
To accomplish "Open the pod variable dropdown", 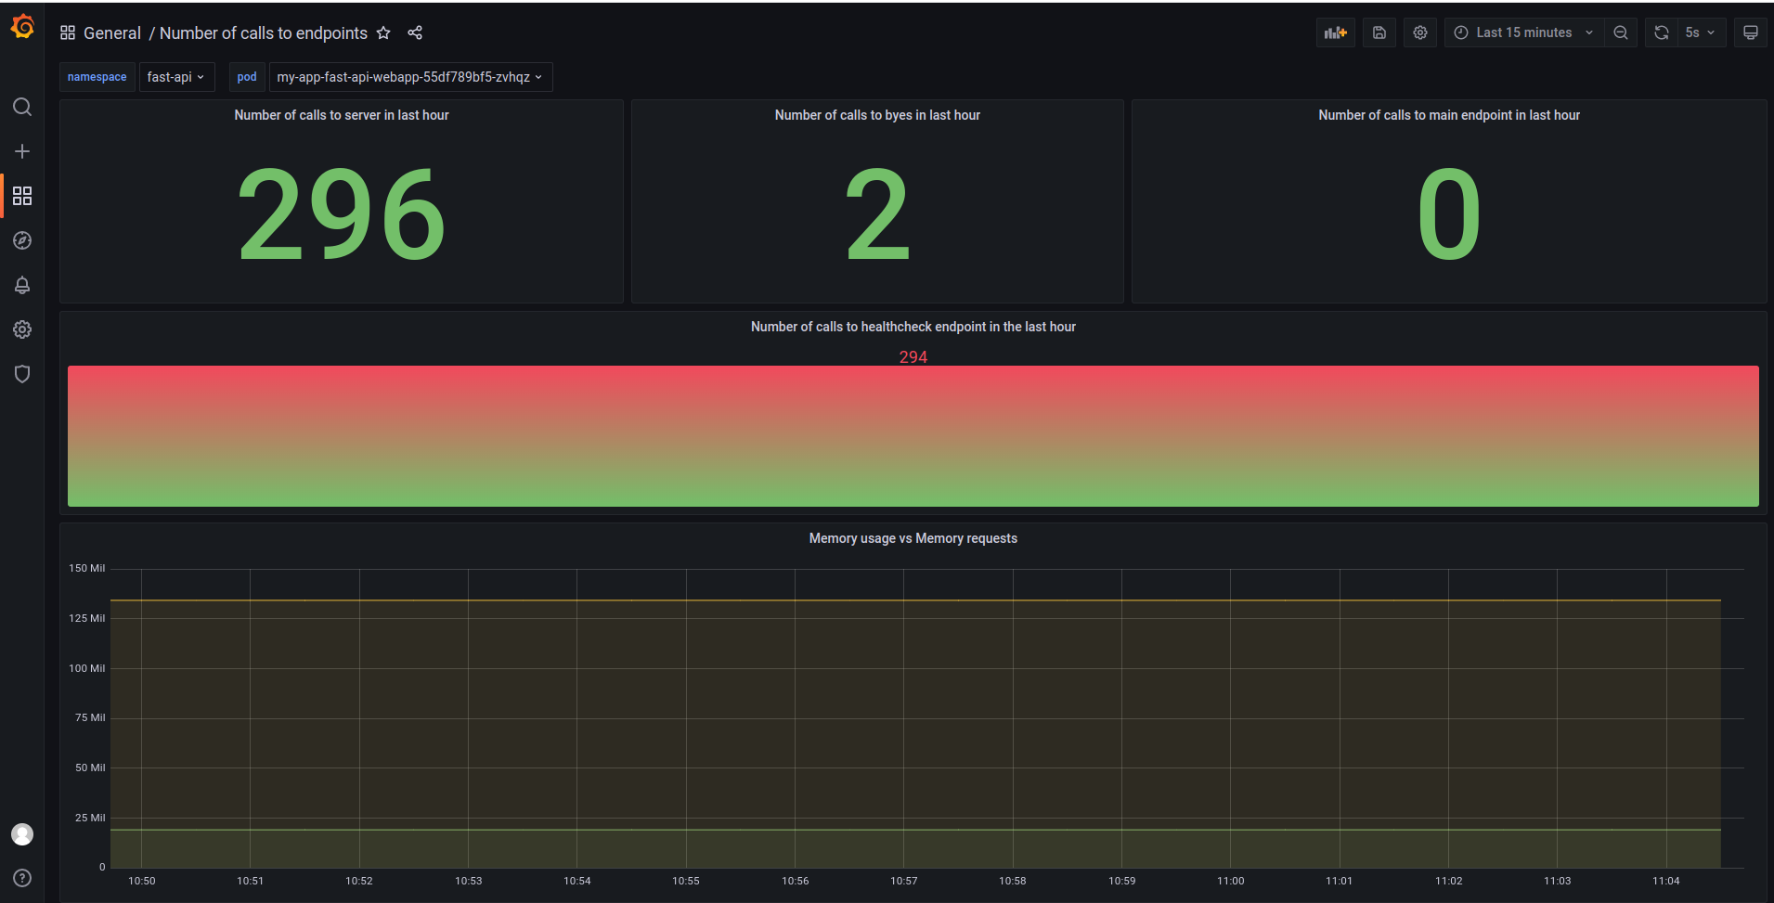I will click(x=410, y=77).
